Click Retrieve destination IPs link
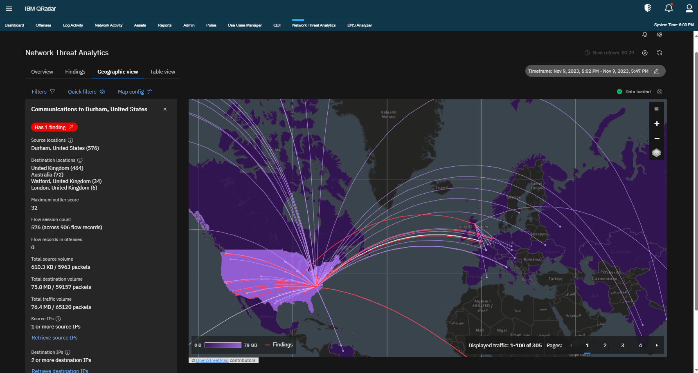 [x=60, y=371]
